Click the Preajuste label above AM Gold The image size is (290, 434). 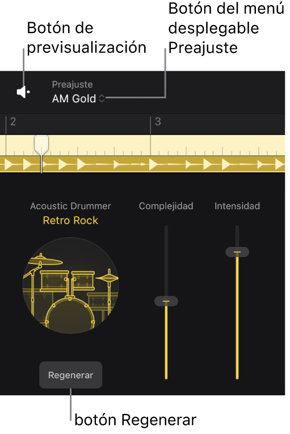73,84
